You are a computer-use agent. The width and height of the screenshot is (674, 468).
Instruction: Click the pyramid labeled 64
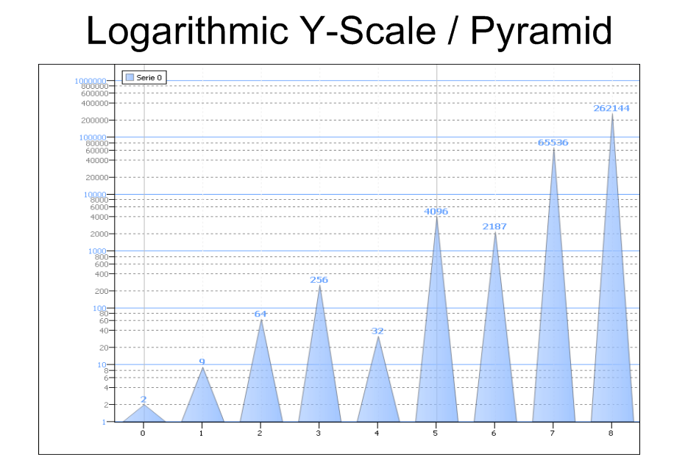(x=261, y=382)
